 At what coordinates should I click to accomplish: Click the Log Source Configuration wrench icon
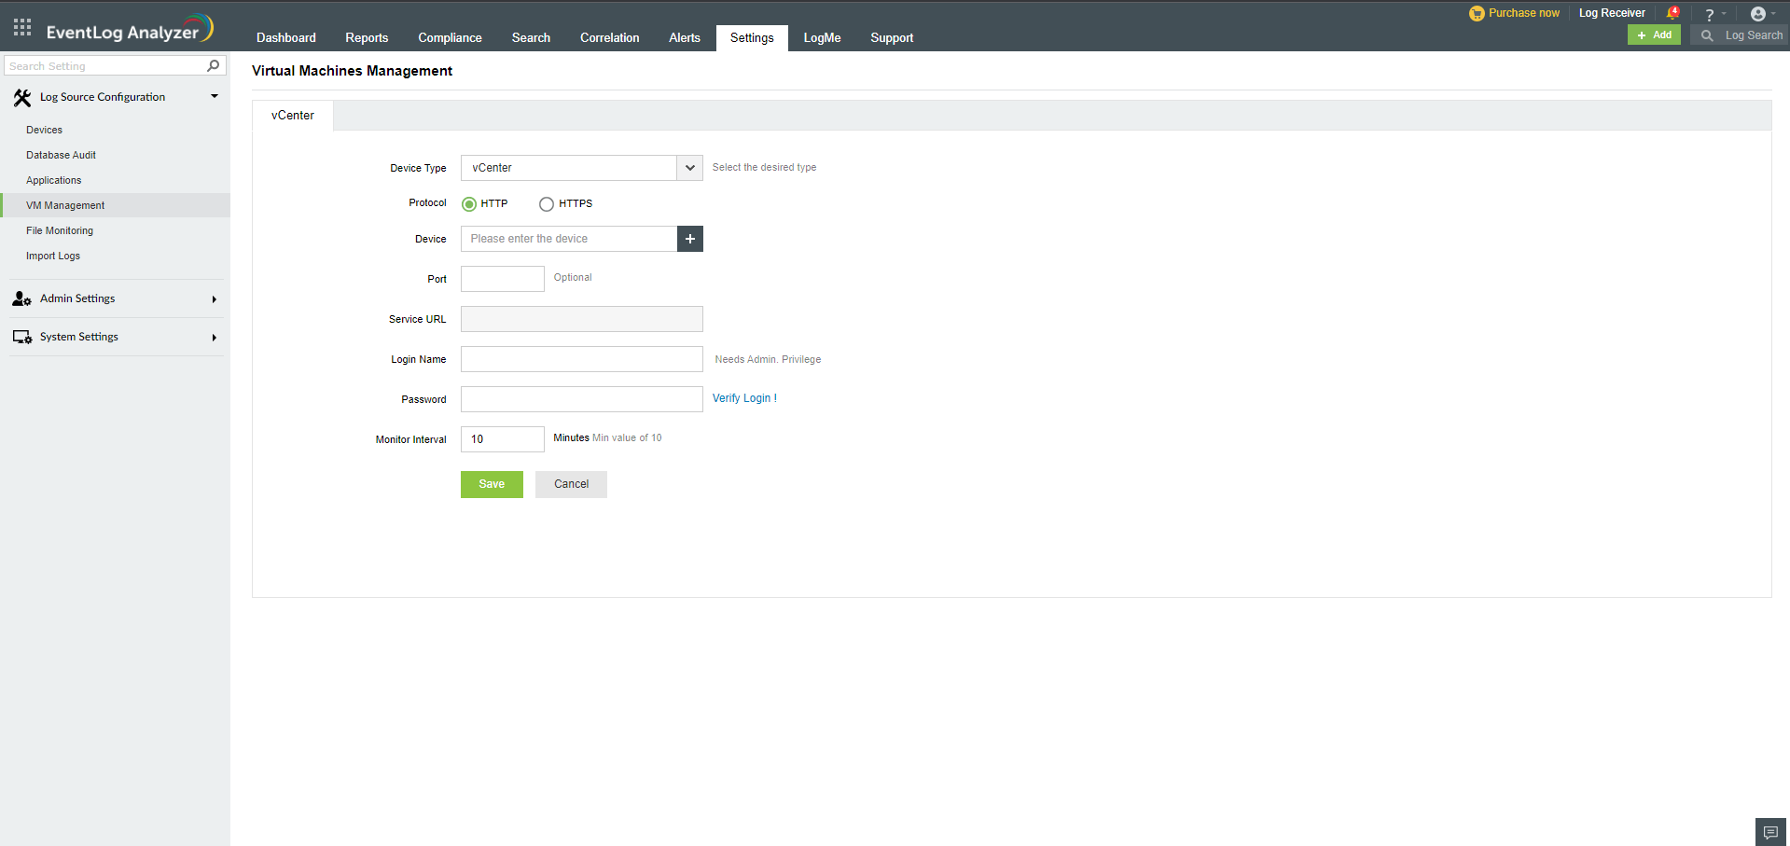[21, 97]
